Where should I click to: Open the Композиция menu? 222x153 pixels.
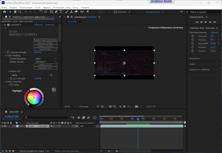25,7
